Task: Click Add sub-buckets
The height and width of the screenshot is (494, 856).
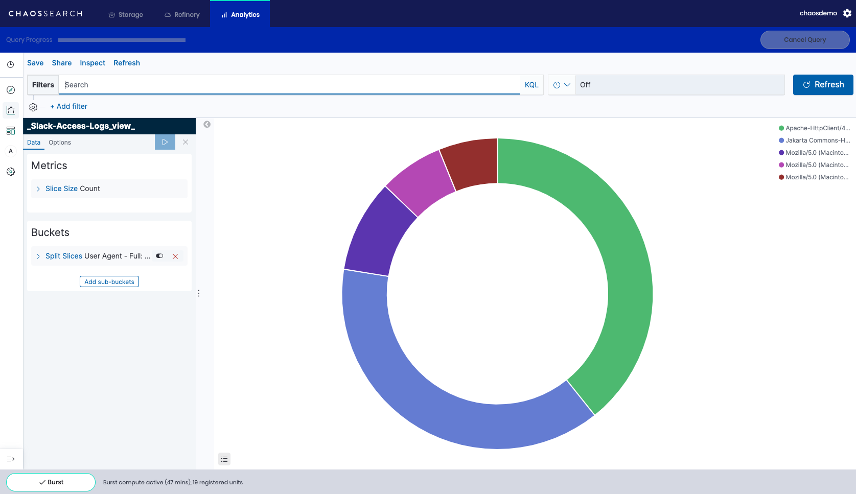Action: tap(109, 281)
